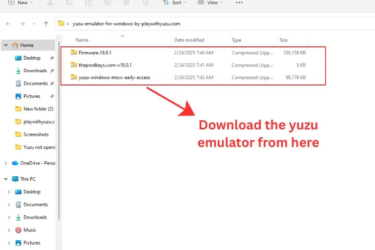The width and height of the screenshot is (375, 250).
Task: Sort by the Size column header
Action: tap(283, 40)
